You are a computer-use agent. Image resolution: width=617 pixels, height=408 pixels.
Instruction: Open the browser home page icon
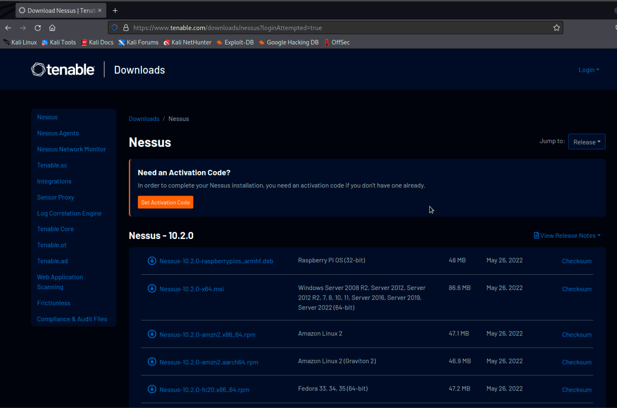[52, 28]
